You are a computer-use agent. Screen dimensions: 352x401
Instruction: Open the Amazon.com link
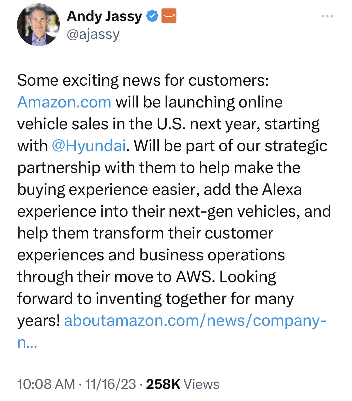click(64, 102)
